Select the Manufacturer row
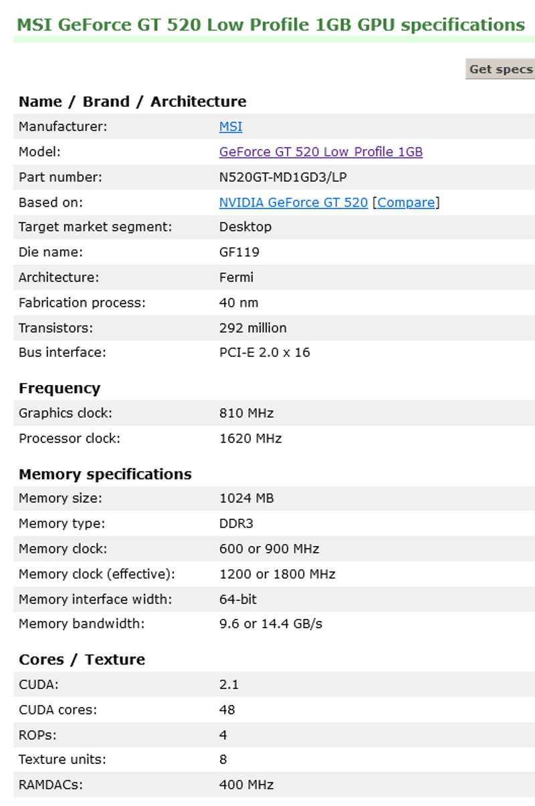 (x=134, y=126)
